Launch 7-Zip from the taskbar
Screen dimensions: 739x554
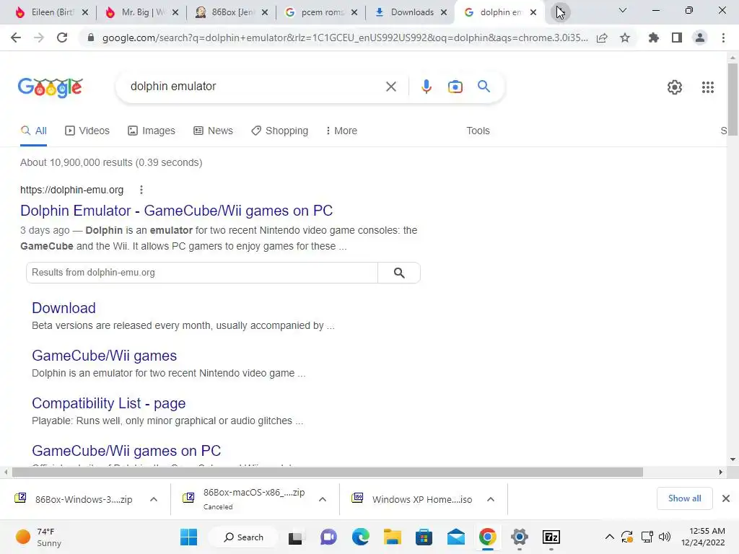coord(551,537)
